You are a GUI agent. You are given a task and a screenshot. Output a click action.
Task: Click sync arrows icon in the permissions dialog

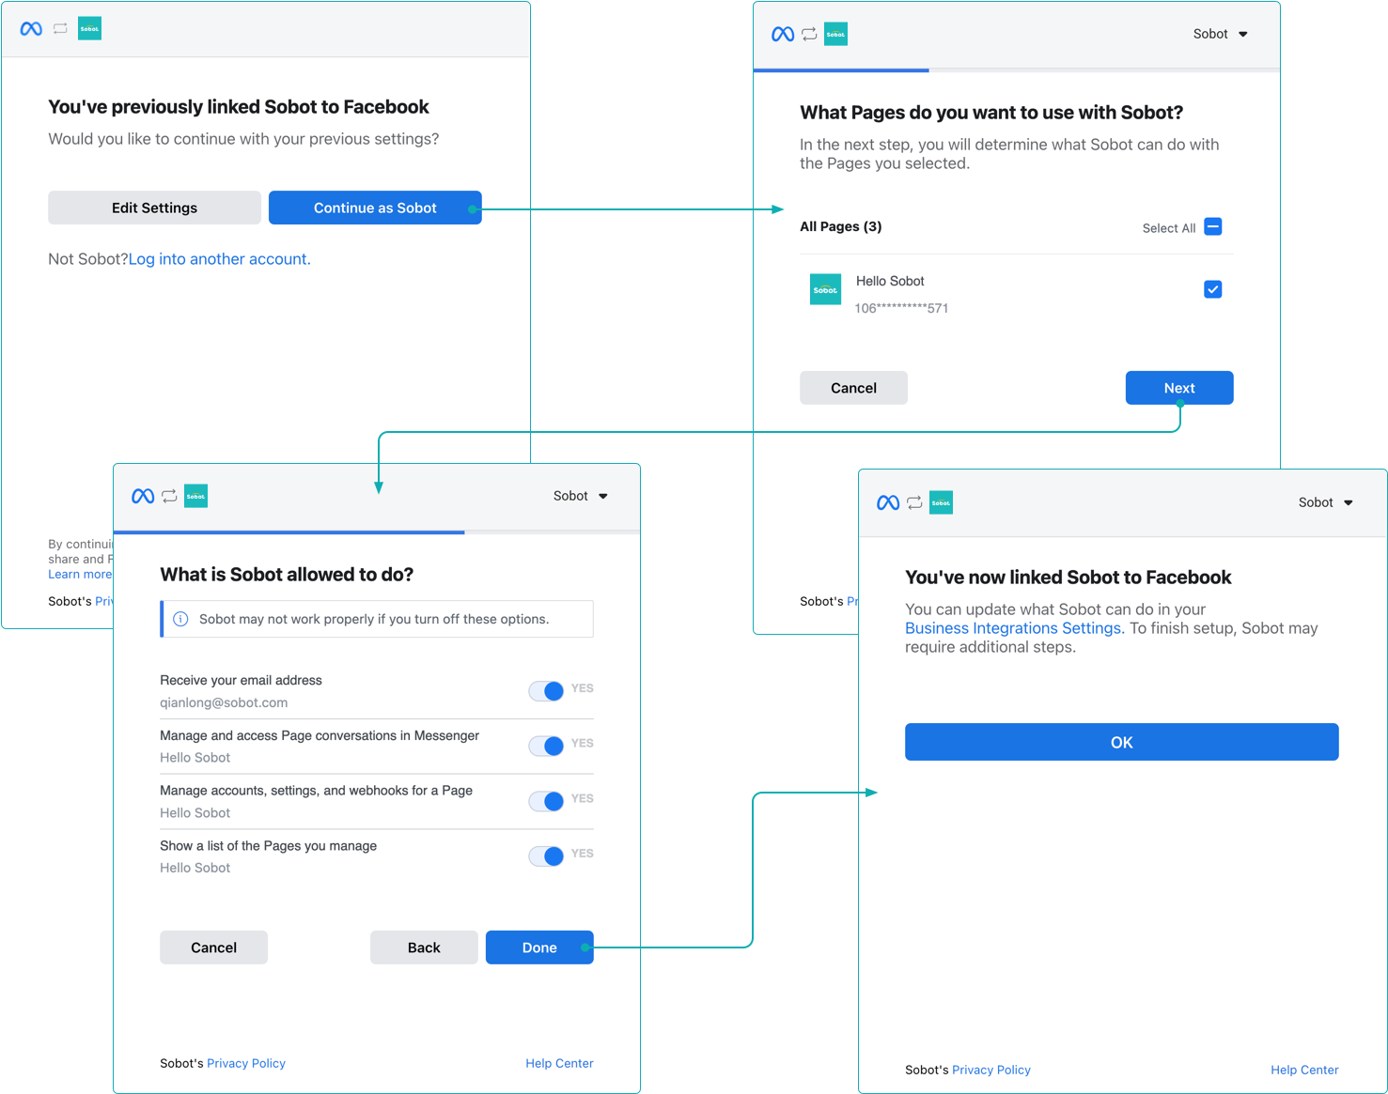click(169, 496)
